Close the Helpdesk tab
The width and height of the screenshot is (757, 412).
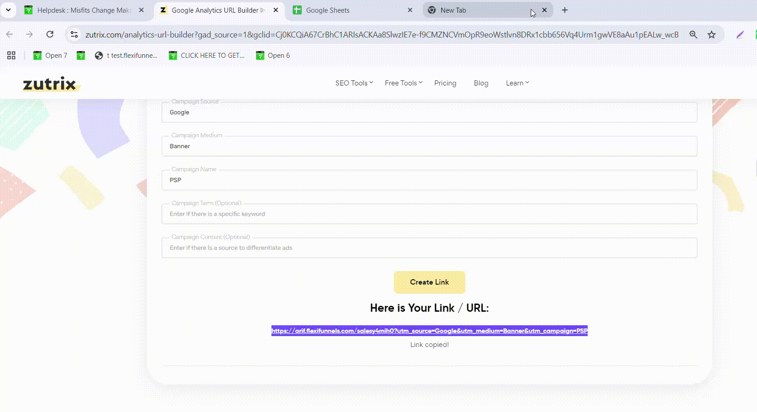141,10
